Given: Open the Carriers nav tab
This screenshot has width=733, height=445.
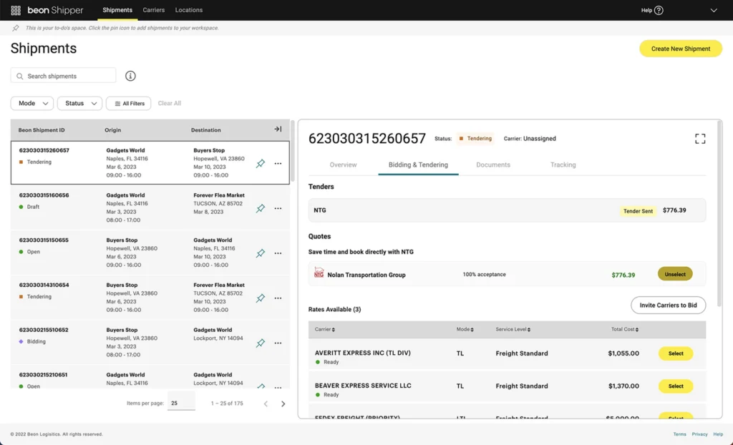Looking at the screenshot, I should point(154,10).
